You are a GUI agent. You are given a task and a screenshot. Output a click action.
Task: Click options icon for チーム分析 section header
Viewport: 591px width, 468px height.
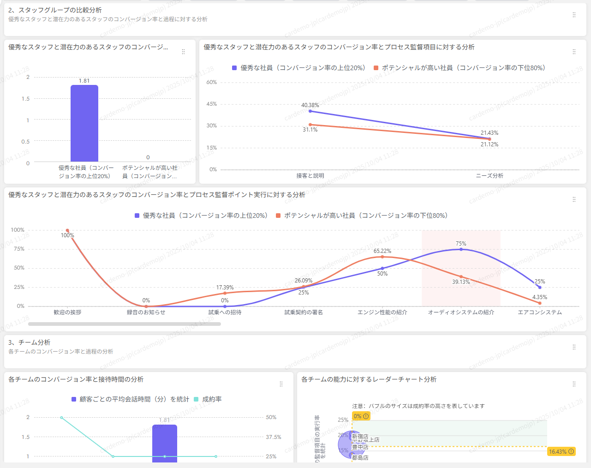[574, 347]
